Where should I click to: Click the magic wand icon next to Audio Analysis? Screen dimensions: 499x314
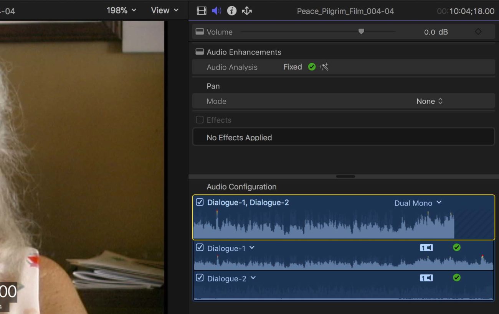click(323, 67)
